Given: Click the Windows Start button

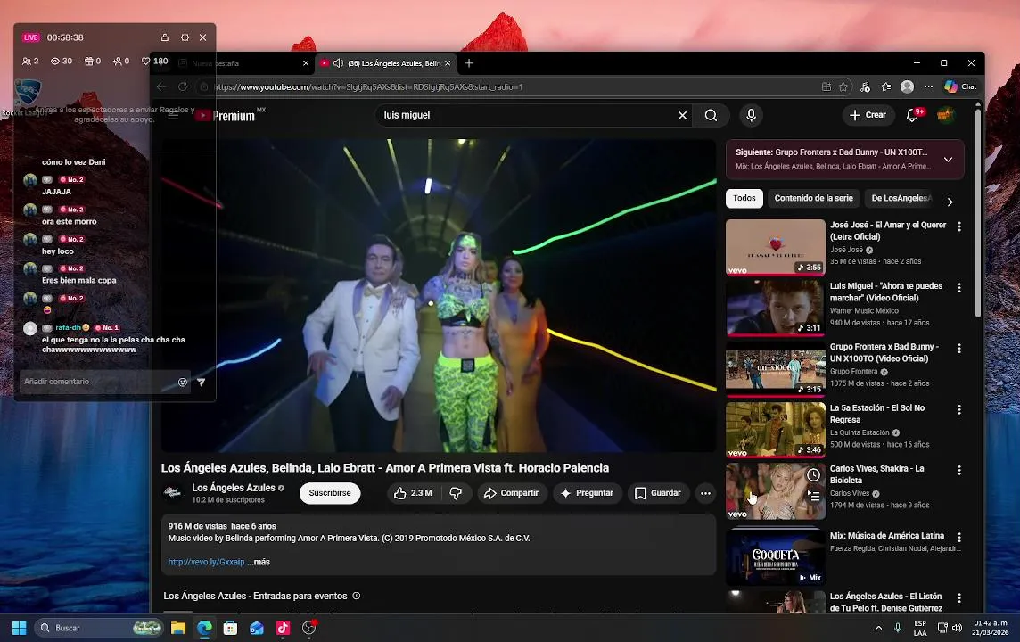Looking at the screenshot, I should point(19,628).
